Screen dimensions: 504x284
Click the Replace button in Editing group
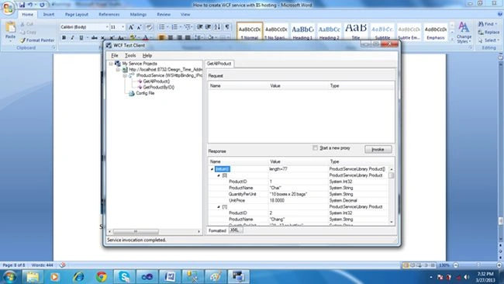(489, 32)
